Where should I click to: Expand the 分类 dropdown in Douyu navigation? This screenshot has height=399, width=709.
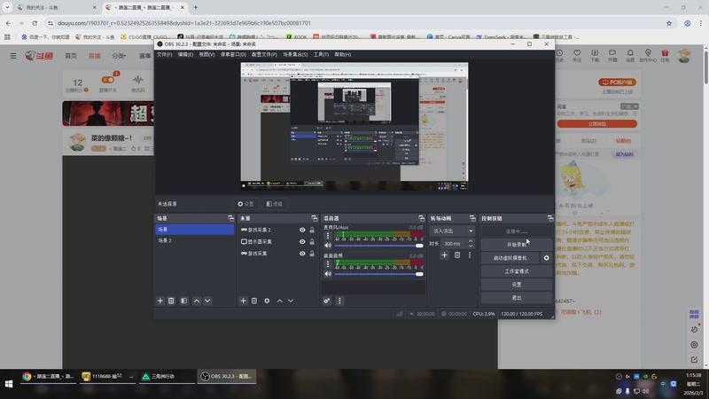click(119, 56)
